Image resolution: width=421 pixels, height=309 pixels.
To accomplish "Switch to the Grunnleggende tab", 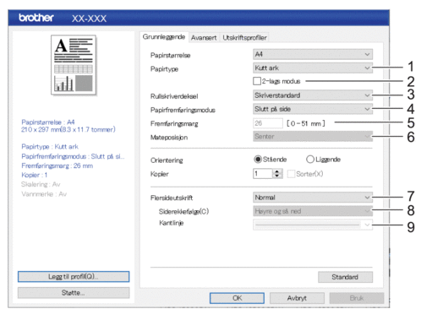I will [164, 37].
